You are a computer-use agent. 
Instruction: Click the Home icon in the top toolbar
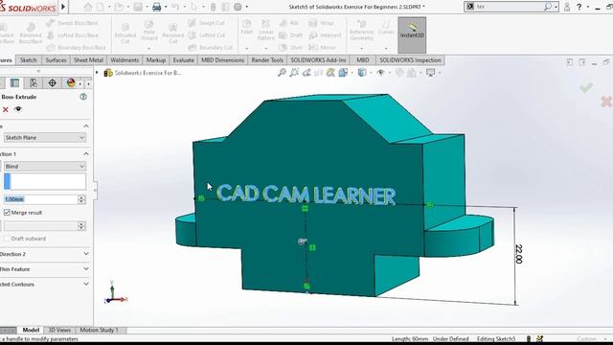coord(88,7)
